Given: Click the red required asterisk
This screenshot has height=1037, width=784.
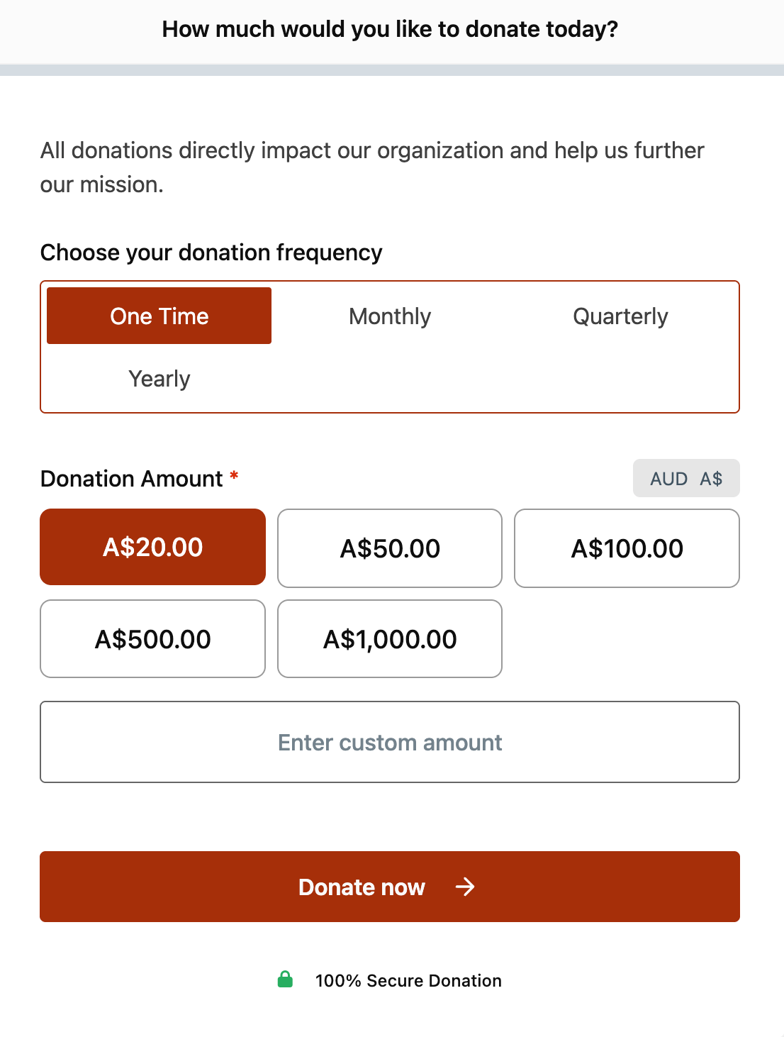Looking at the screenshot, I should (x=234, y=477).
